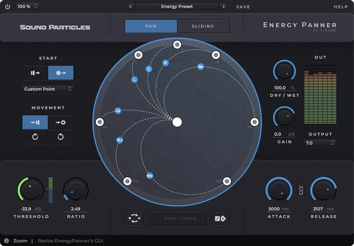The image size is (354, 246).
Task: Toggle the attack-release link icon
Action: pos(301,191)
